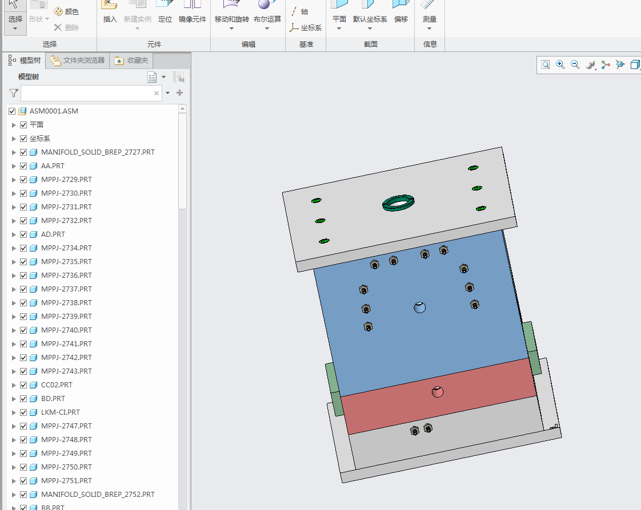The image size is (641, 510).
Task: Uncheck the AA.PRT visibility checkbox
Action: coord(23,166)
